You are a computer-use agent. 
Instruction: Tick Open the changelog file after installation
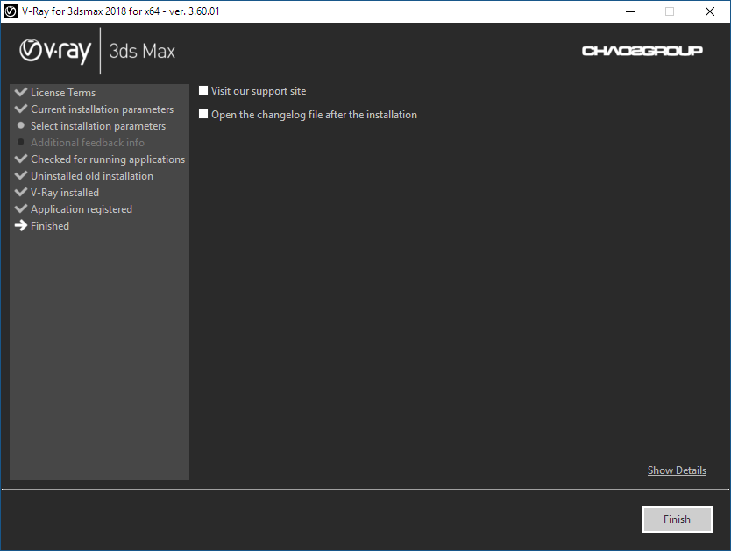tap(203, 114)
